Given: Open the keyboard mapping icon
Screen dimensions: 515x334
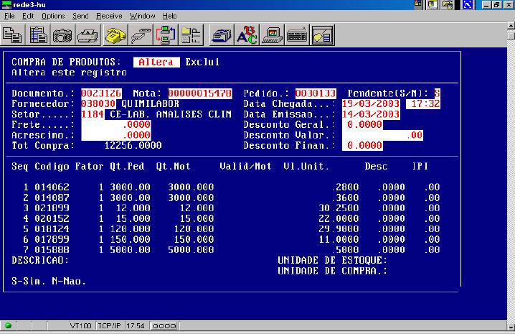Looking at the screenshot, I should click(x=297, y=35).
